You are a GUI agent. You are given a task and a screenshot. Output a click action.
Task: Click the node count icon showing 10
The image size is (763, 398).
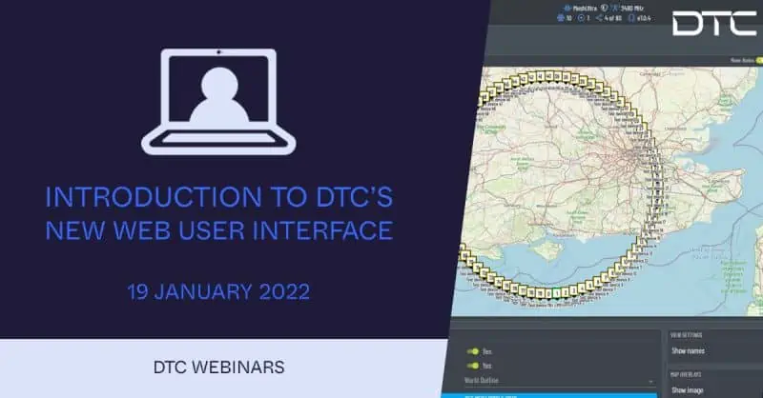(561, 18)
